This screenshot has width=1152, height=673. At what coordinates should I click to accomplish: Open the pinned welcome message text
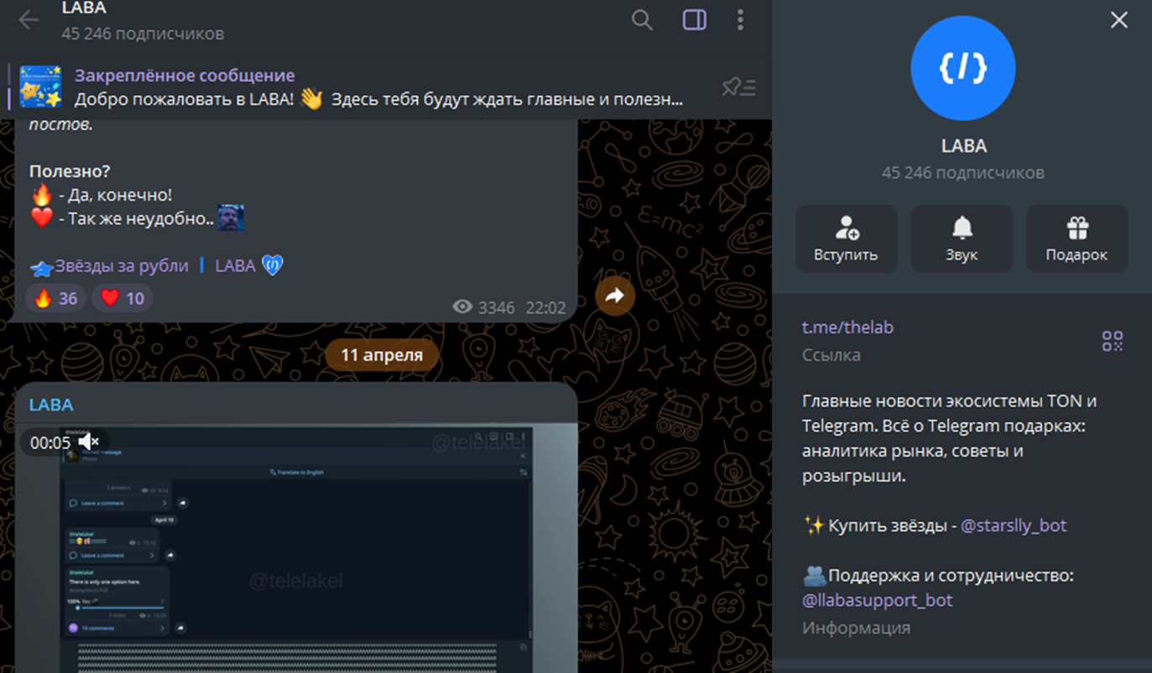(378, 99)
